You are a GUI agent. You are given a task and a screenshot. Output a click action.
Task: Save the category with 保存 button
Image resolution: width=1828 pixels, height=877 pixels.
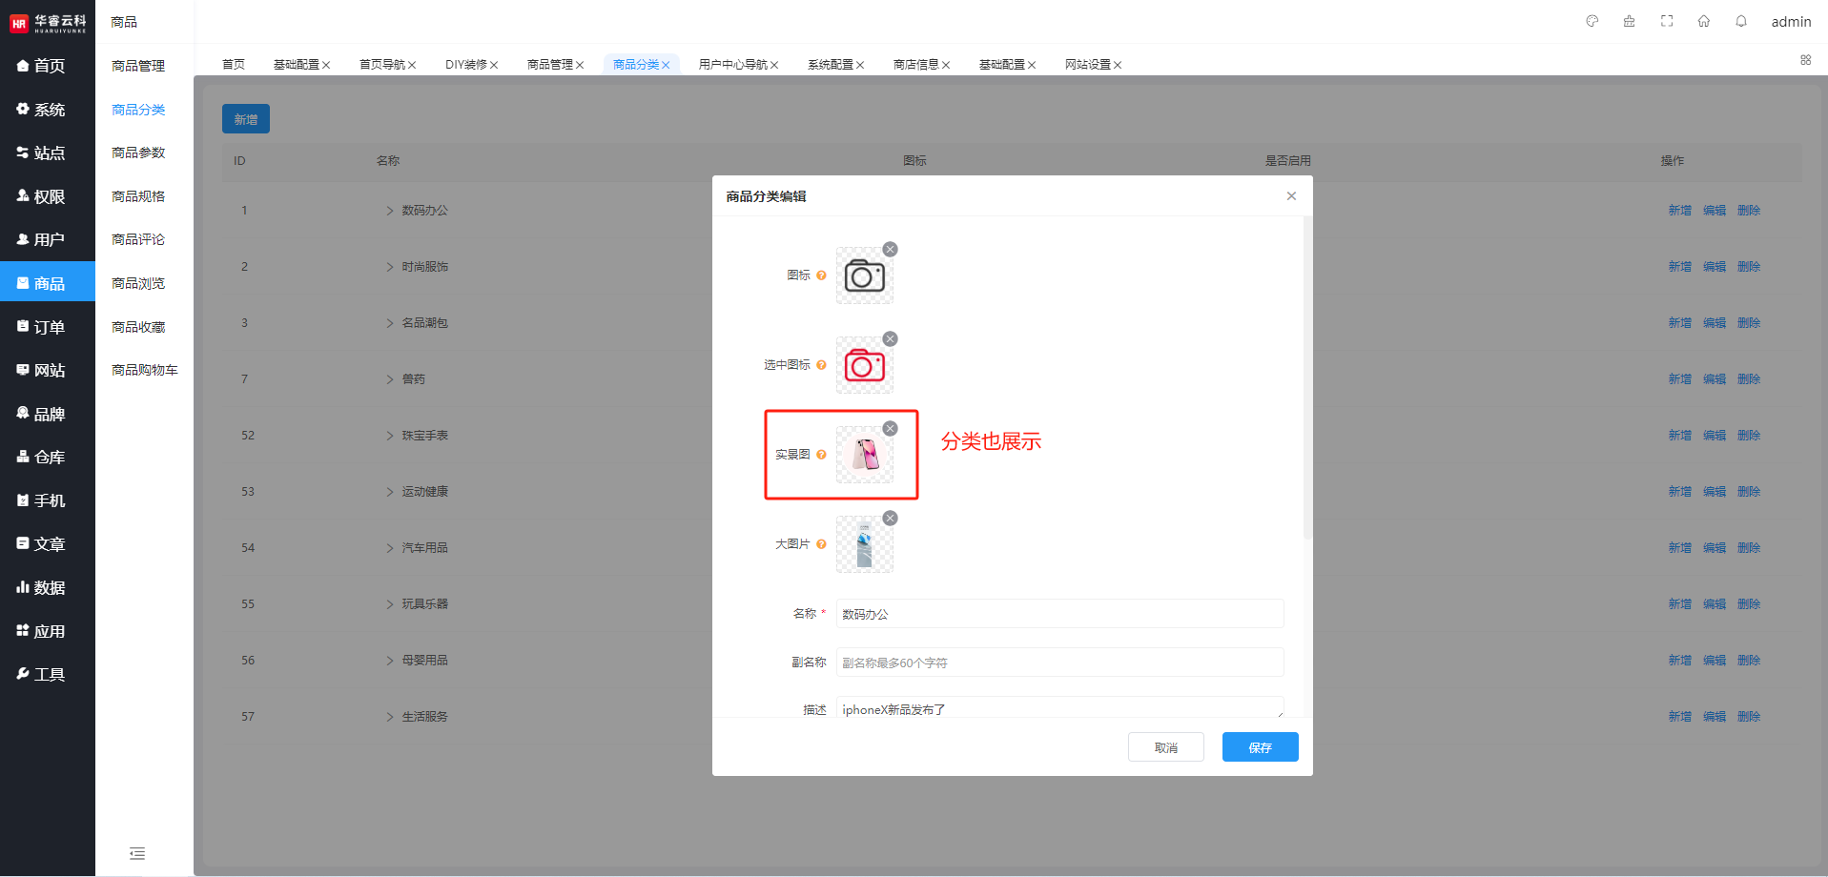1260,747
